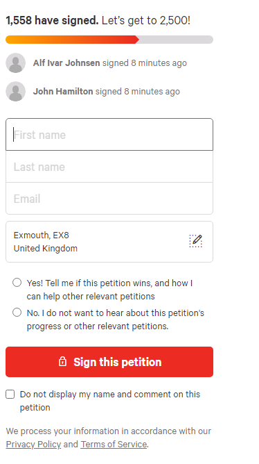The height and width of the screenshot is (464, 259).
Task: Select the No, do not want updates option
Action: pyautogui.click(x=17, y=312)
